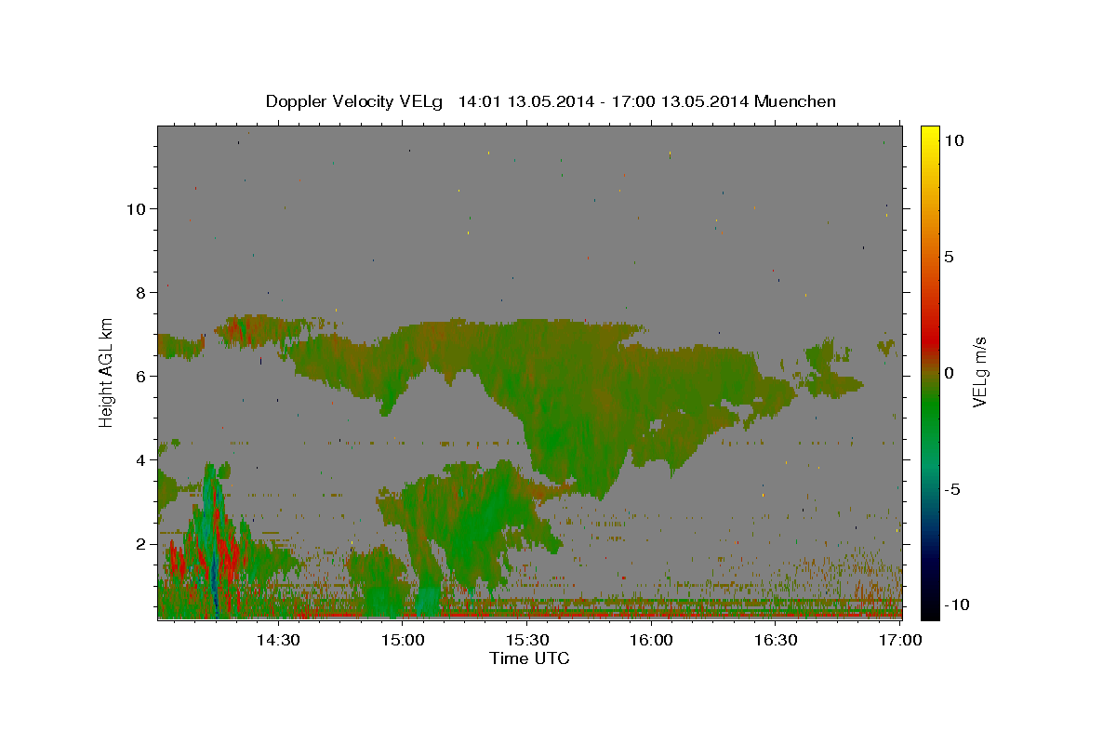Click the colorbar '-5' value
This screenshot has height=744, width=1116.
954,489
